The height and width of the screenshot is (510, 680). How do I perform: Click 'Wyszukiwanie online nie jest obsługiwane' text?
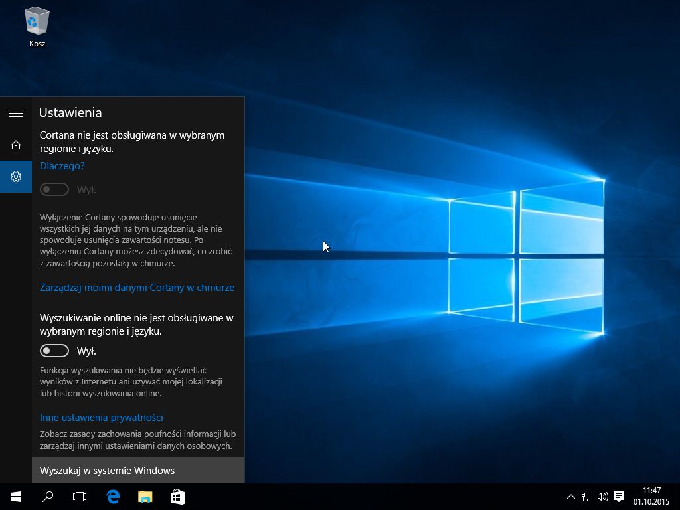click(x=137, y=324)
